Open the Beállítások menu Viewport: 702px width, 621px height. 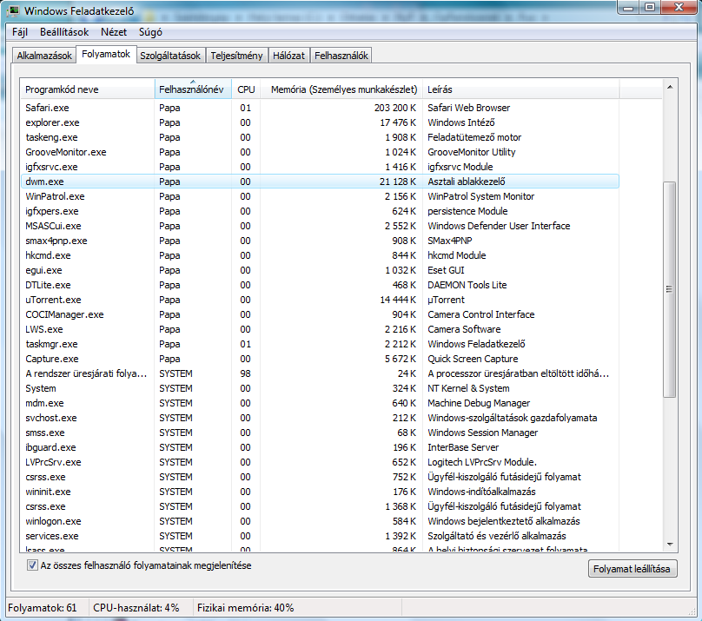coord(64,32)
